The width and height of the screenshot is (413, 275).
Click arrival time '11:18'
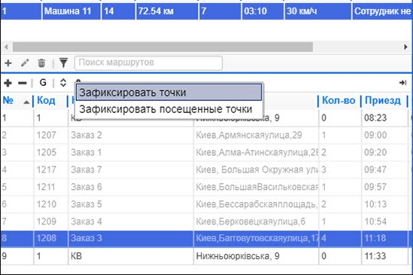click(x=375, y=238)
